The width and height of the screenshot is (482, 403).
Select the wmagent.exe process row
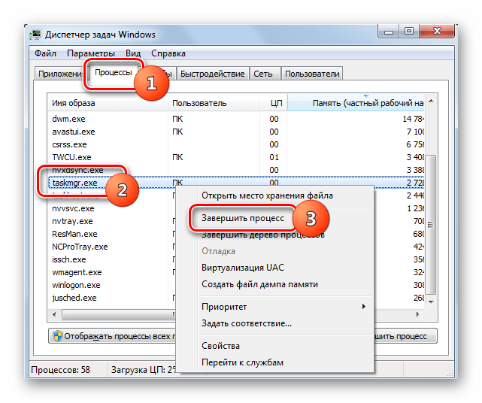pyautogui.click(x=112, y=272)
